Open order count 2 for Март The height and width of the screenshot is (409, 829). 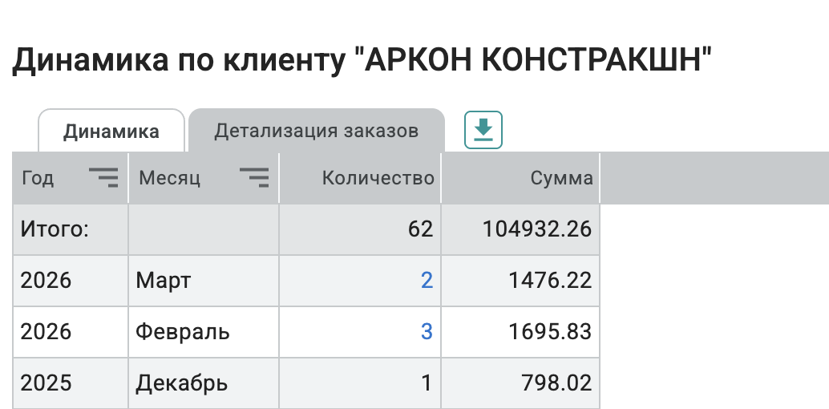coord(427,281)
